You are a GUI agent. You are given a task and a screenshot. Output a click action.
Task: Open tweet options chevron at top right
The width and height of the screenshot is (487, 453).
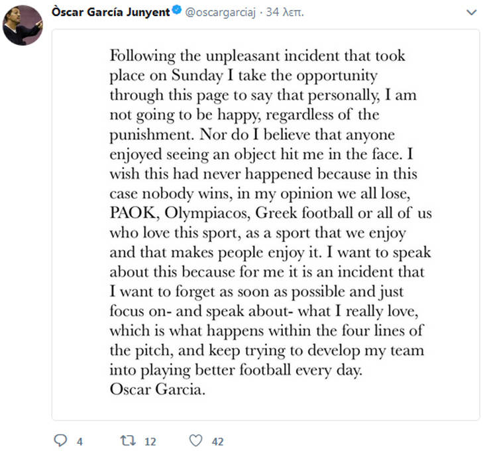pyautogui.click(x=471, y=13)
